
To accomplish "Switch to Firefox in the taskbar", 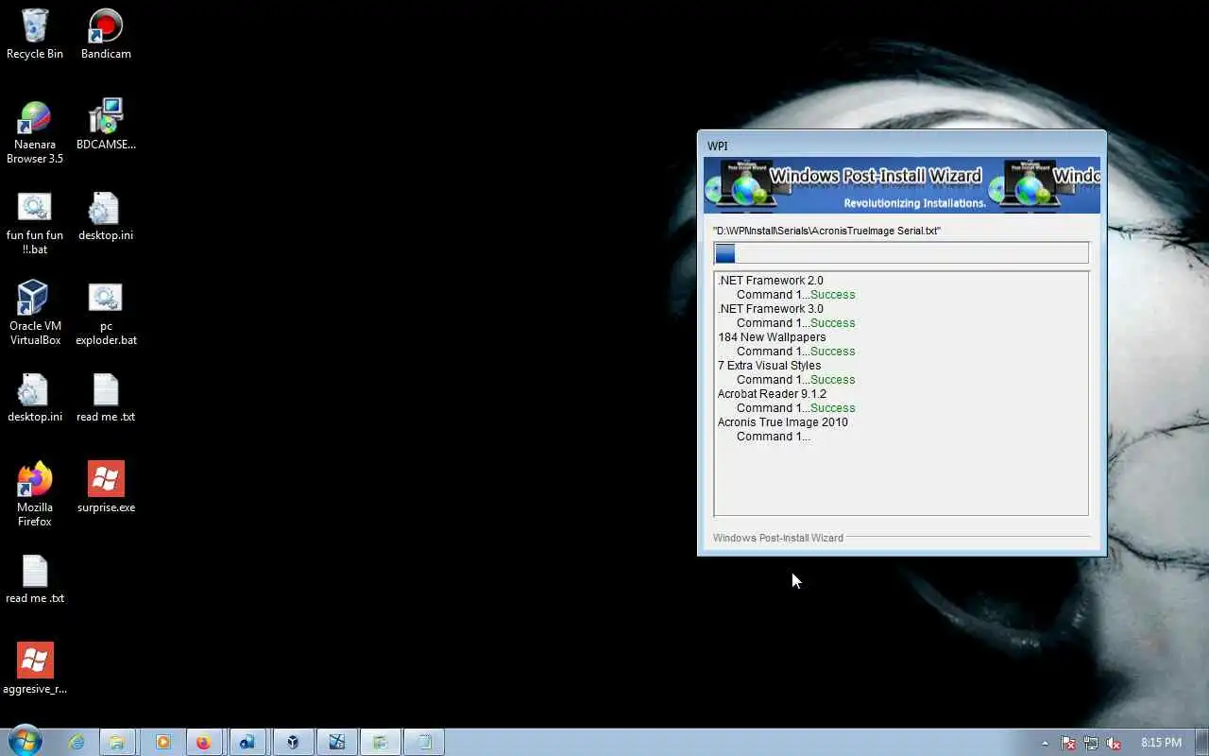I will pyautogui.click(x=204, y=743).
